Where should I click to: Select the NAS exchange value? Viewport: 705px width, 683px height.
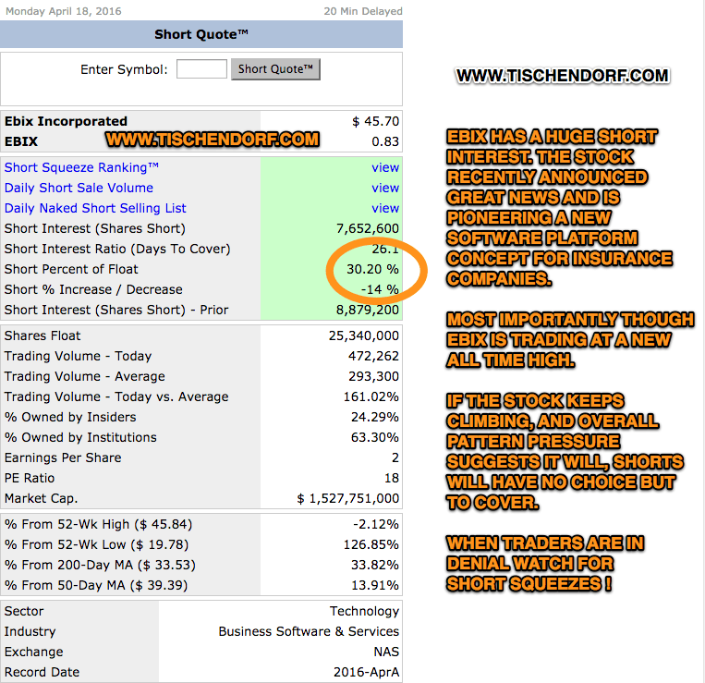coord(386,652)
